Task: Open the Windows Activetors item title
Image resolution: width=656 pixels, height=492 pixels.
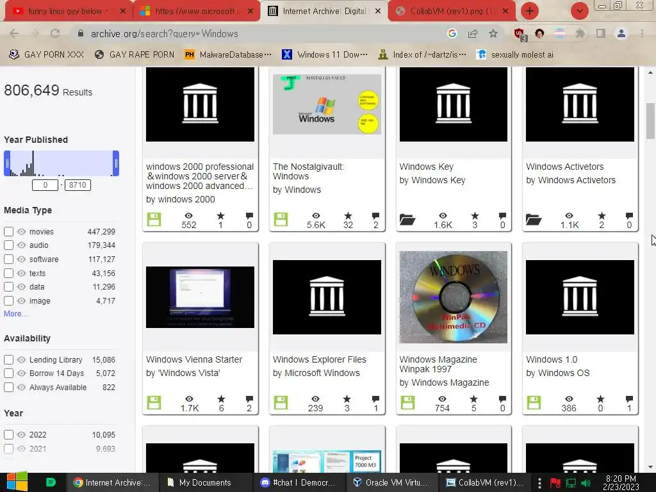Action: [565, 167]
